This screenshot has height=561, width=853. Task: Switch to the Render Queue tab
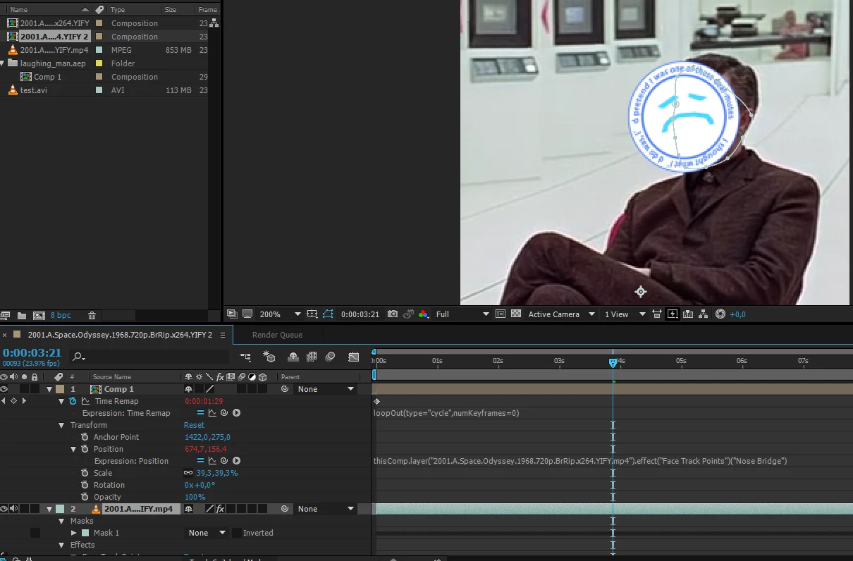[277, 335]
